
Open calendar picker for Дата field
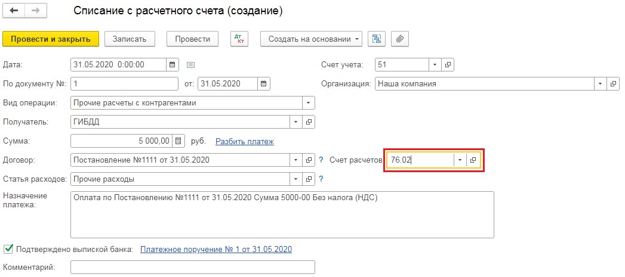coord(173,64)
